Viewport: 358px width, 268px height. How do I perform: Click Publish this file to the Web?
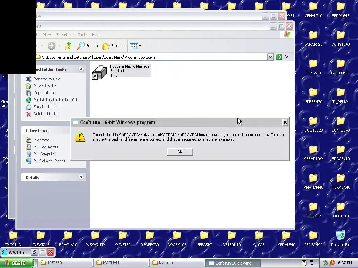(56, 100)
